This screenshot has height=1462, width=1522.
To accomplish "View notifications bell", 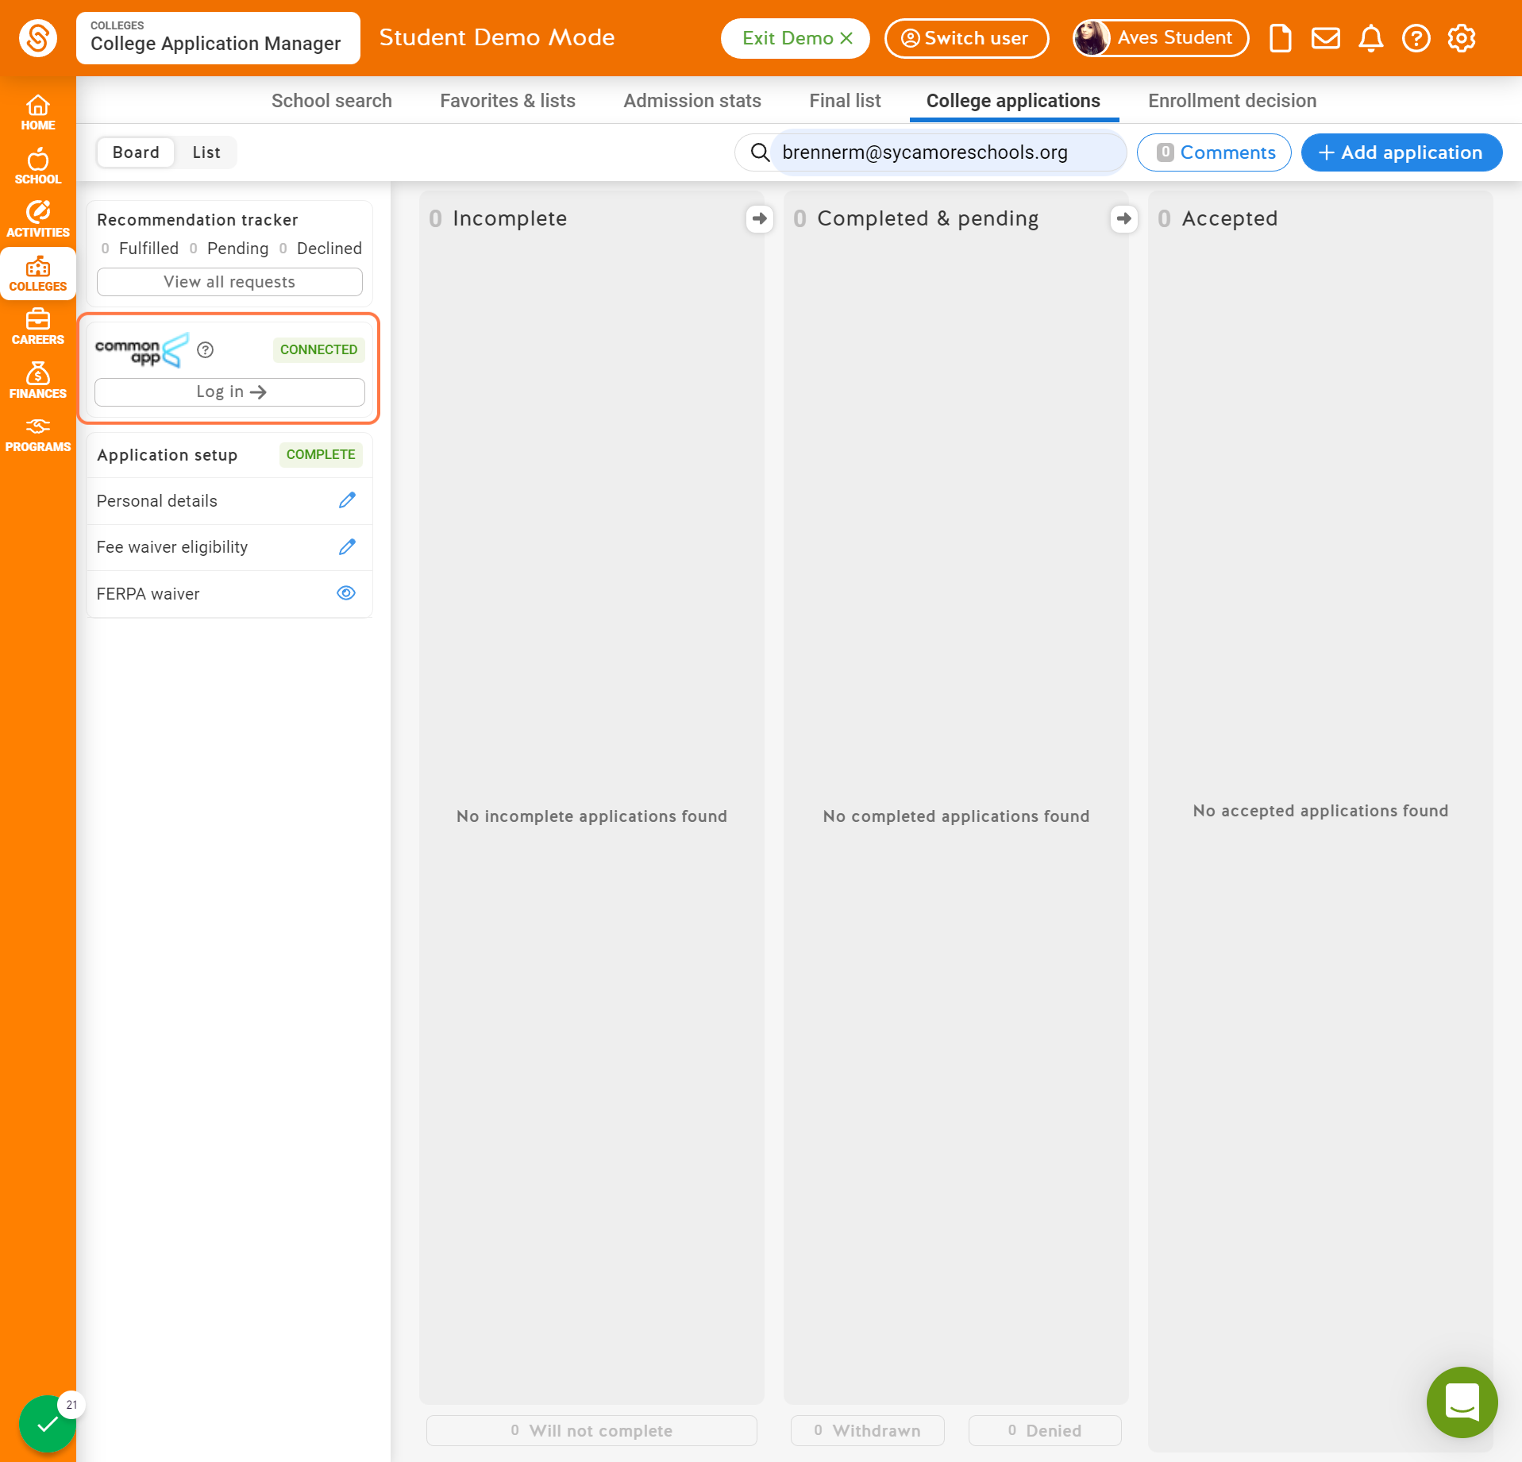I will pos(1370,38).
